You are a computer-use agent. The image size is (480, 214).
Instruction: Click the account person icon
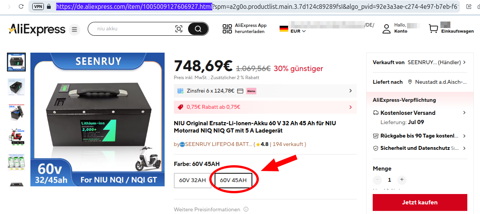pyautogui.click(x=387, y=29)
